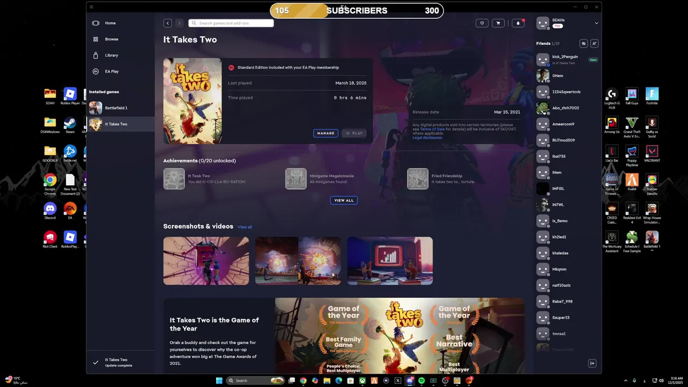Image resolution: width=688 pixels, height=387 pixels.
Task: Click the taskbar Search box
Action: point(255,381)
